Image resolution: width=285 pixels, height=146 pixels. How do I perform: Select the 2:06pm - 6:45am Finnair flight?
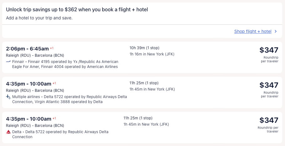click(x=28, y=49)
